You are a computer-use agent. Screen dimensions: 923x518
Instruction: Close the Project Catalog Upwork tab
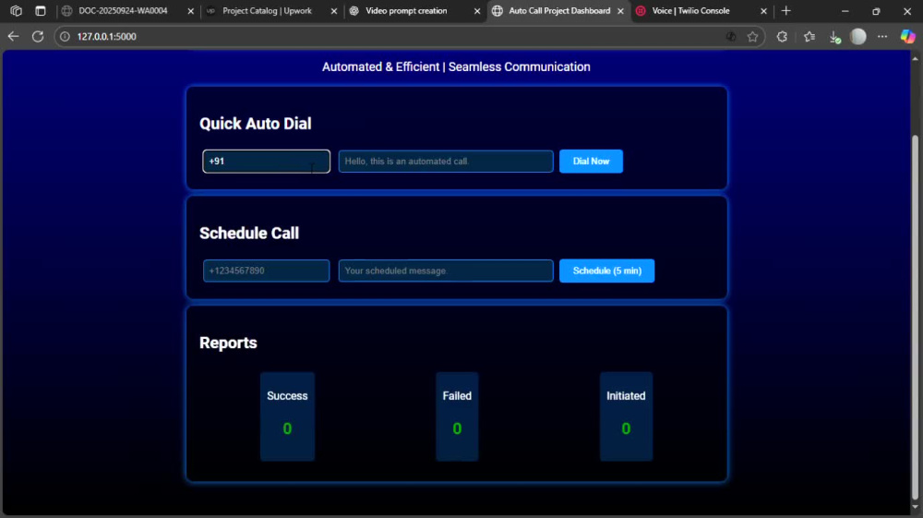point(334,11)
